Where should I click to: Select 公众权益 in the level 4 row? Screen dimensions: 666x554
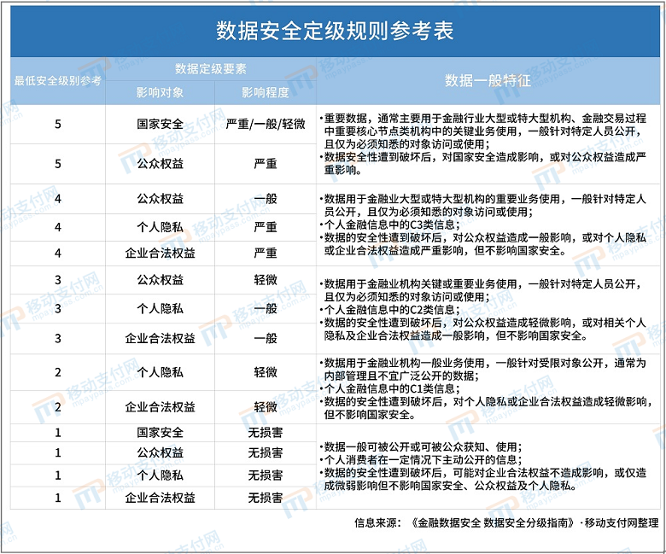pos(160,198)
